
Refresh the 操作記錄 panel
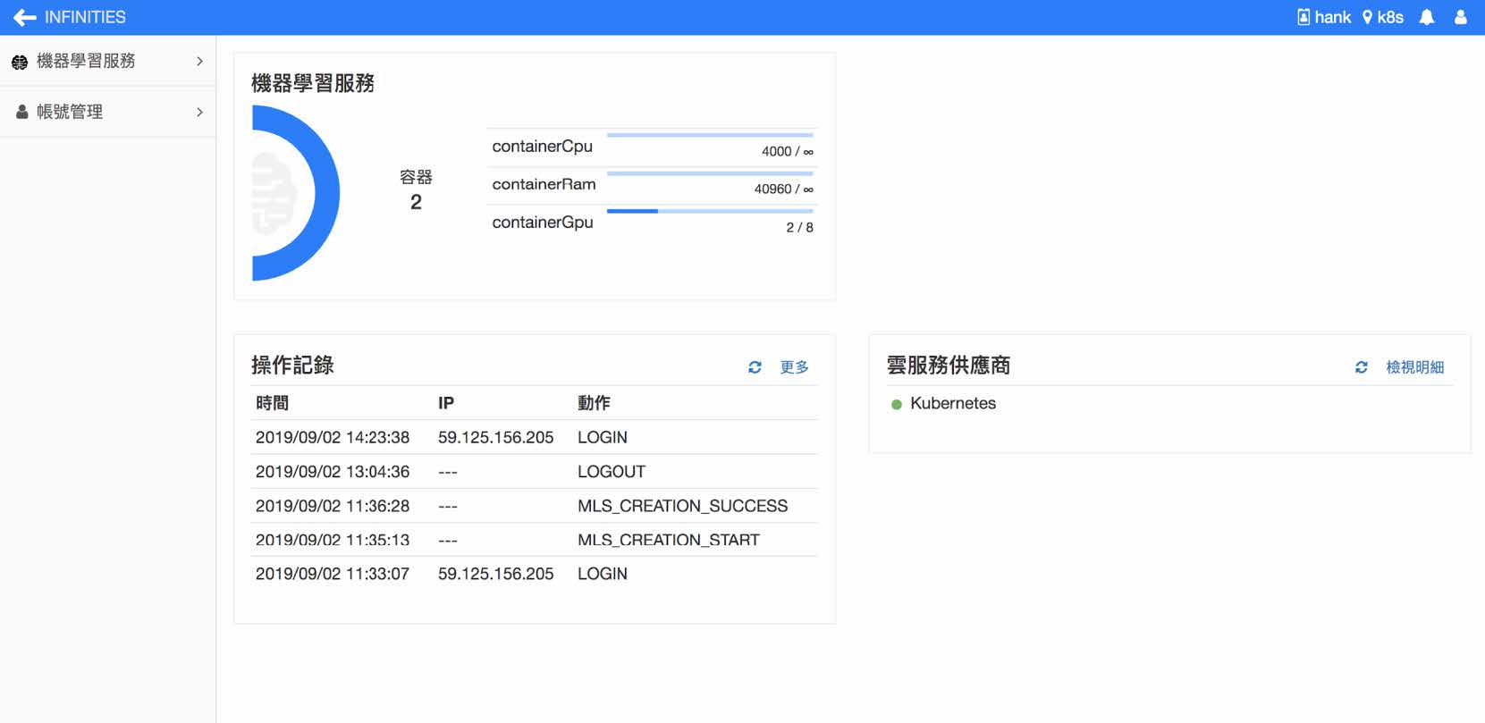pyautogui.click(x=755, y=367)
